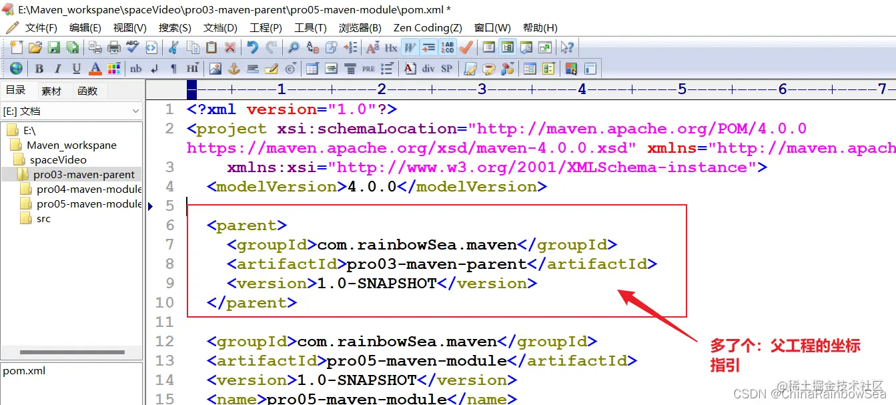This screenshot has width=896, height=405.
Task: Switch to the 素材 tab
Action: pyautogui.click(x=51, y=91)
